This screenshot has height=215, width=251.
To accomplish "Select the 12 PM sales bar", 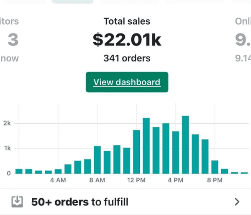I will point(136,151).
